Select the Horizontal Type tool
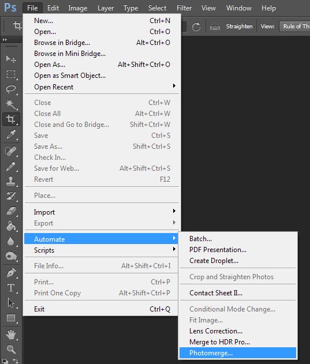 11,288
